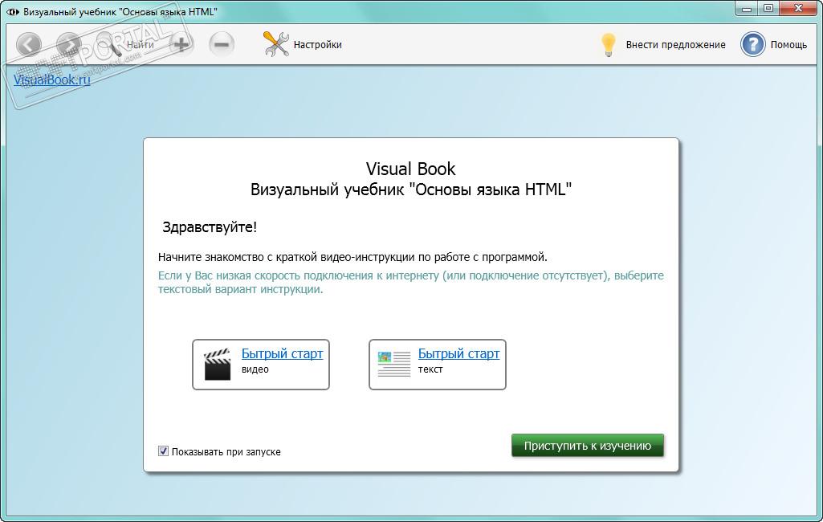Maximize the Visual Book window
823x522 pixels.
(768, 8)
